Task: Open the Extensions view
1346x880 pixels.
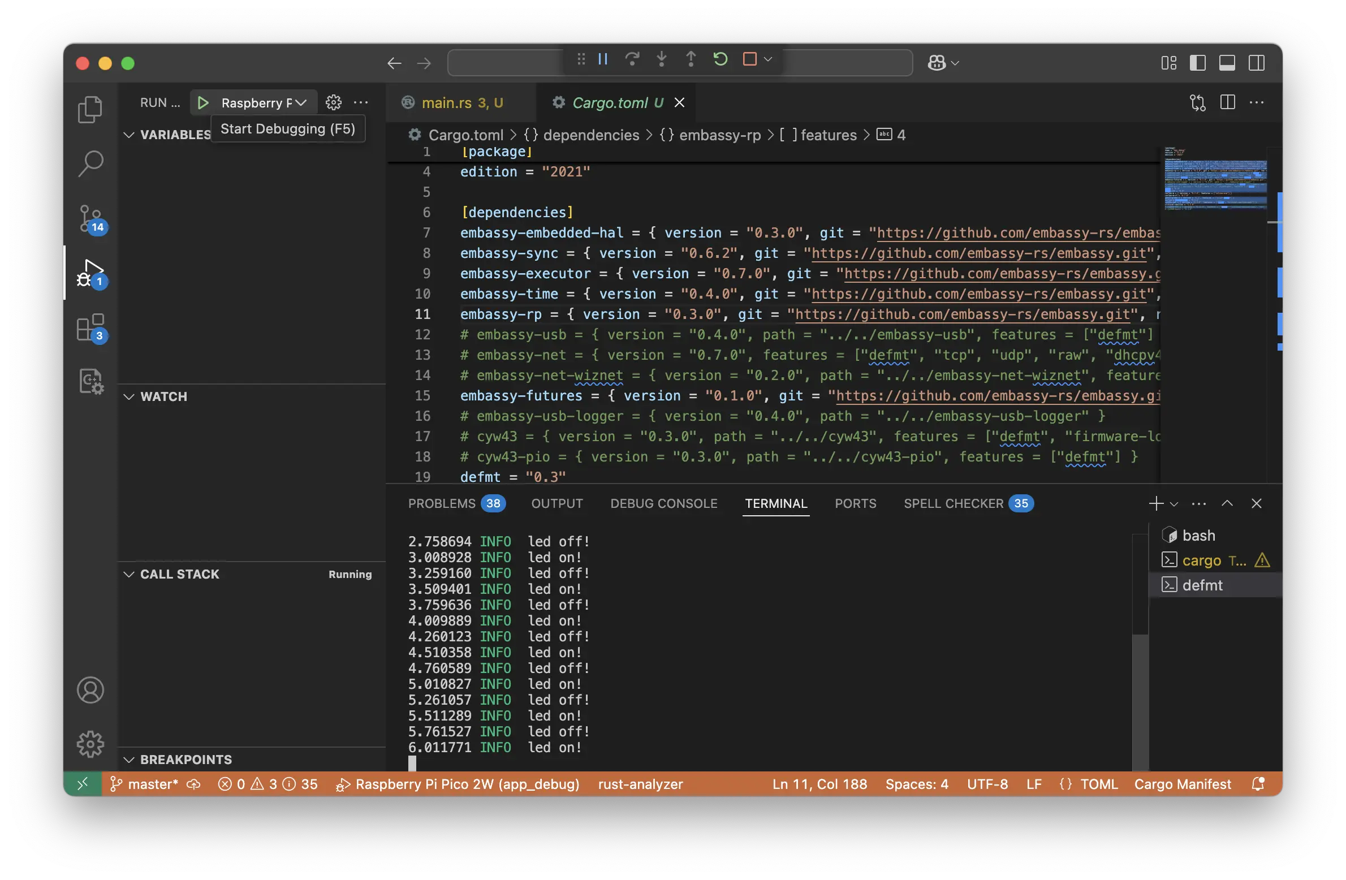Action: coord(90,327)
